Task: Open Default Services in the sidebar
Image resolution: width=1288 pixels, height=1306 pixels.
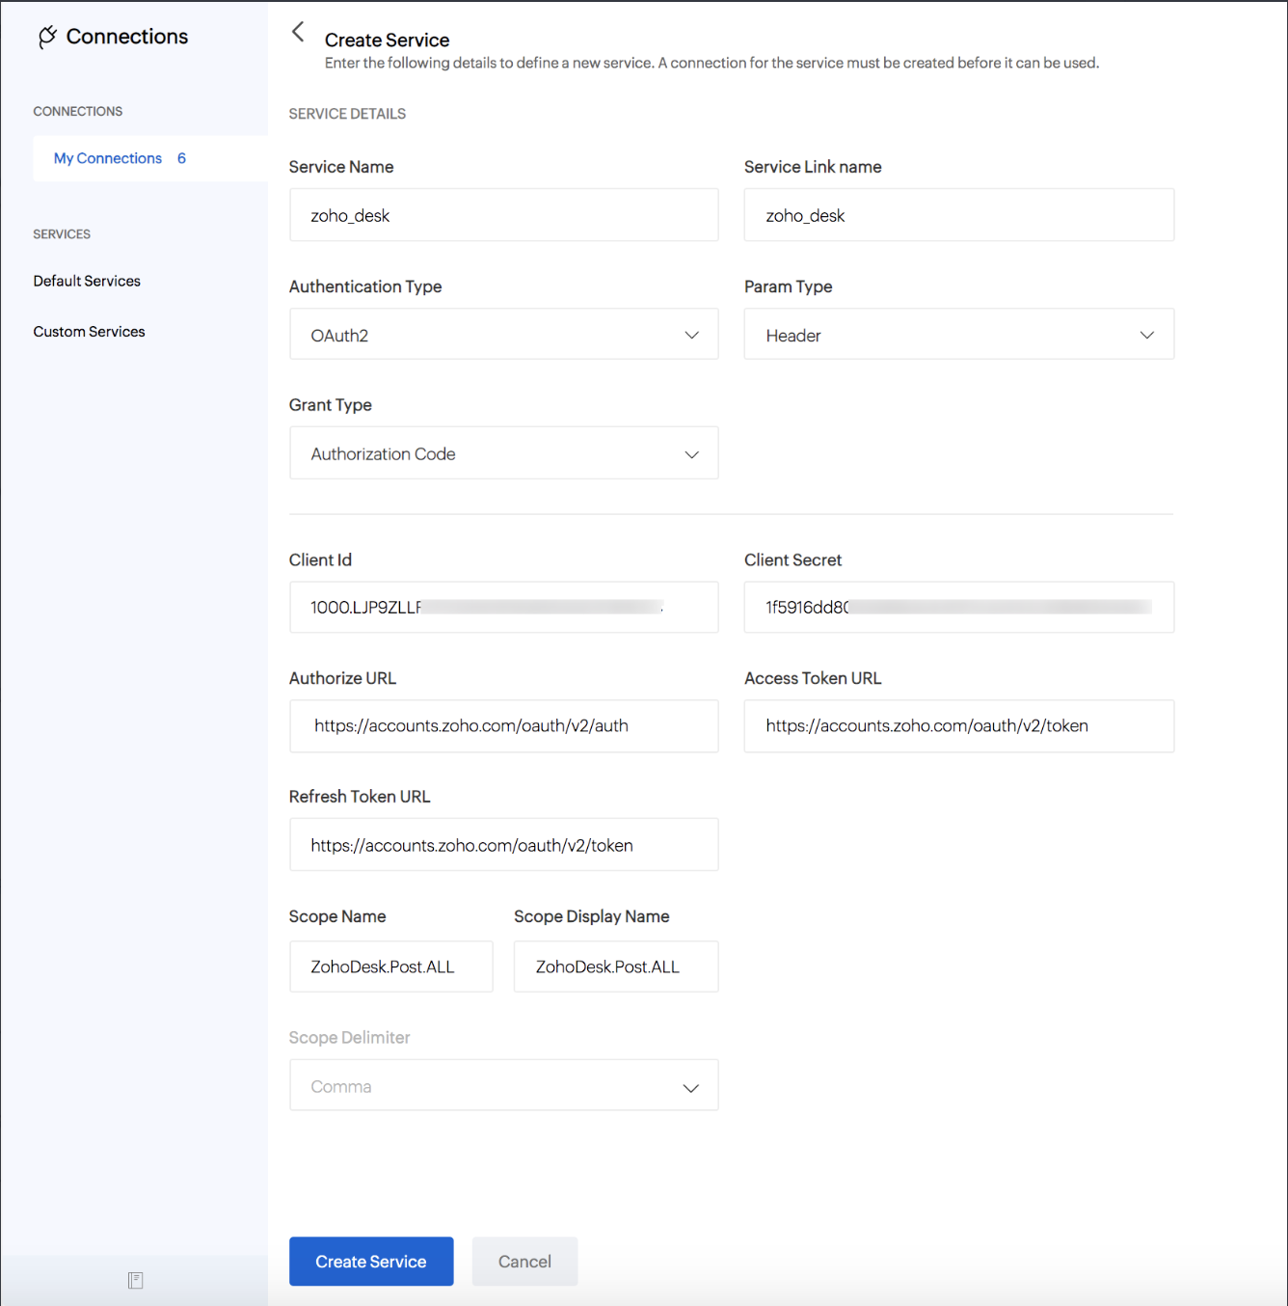Action: (87, 281)
